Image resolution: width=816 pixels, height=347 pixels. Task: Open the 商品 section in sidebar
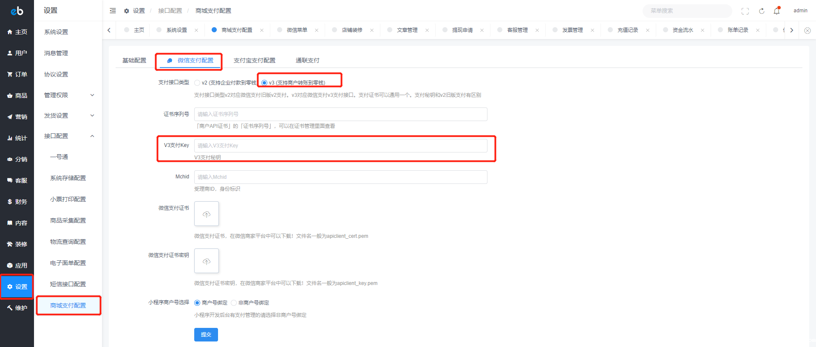(17, 96)
